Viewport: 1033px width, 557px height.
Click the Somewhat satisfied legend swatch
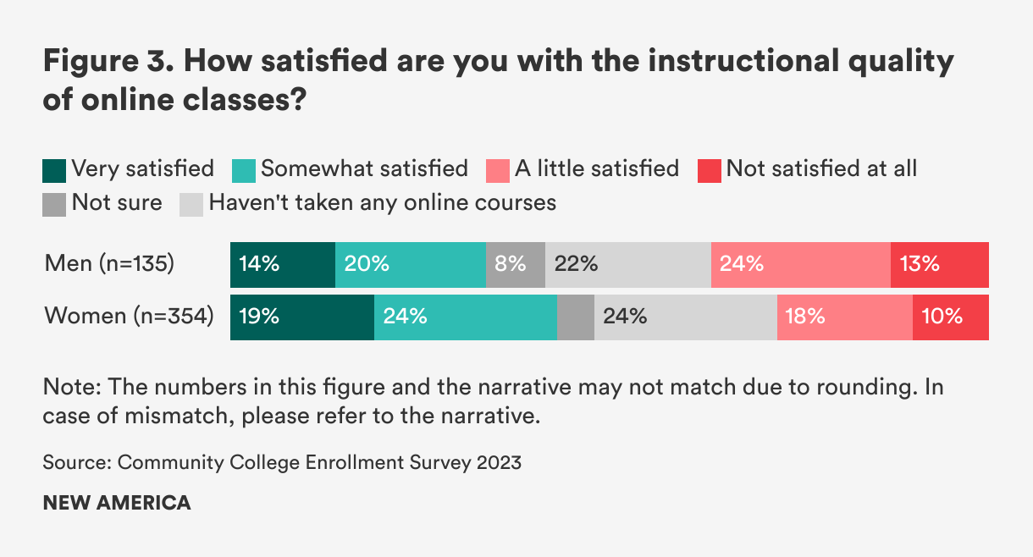coord(243,170)
